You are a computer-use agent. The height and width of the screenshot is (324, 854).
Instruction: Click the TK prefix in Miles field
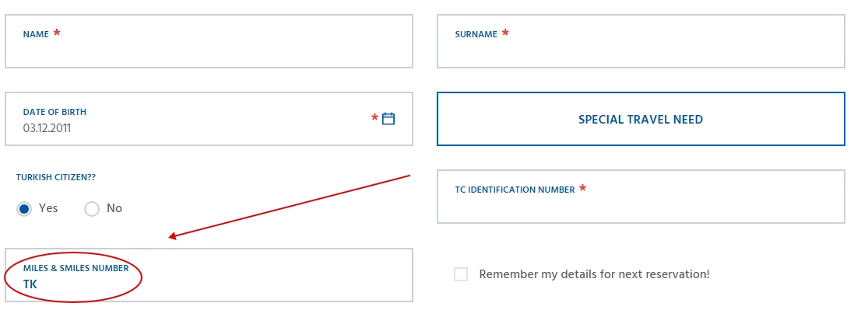30,284
